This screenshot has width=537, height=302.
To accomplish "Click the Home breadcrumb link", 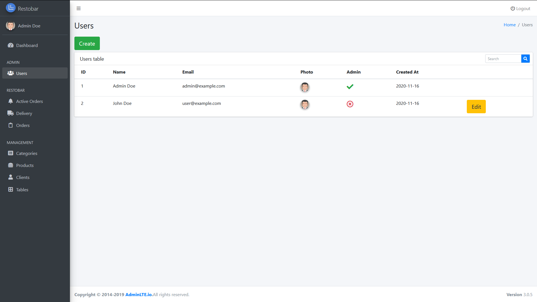I will (510, 25).
